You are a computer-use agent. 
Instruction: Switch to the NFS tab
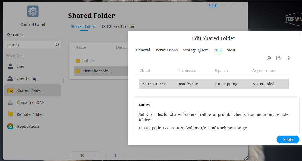click(218, 50)
